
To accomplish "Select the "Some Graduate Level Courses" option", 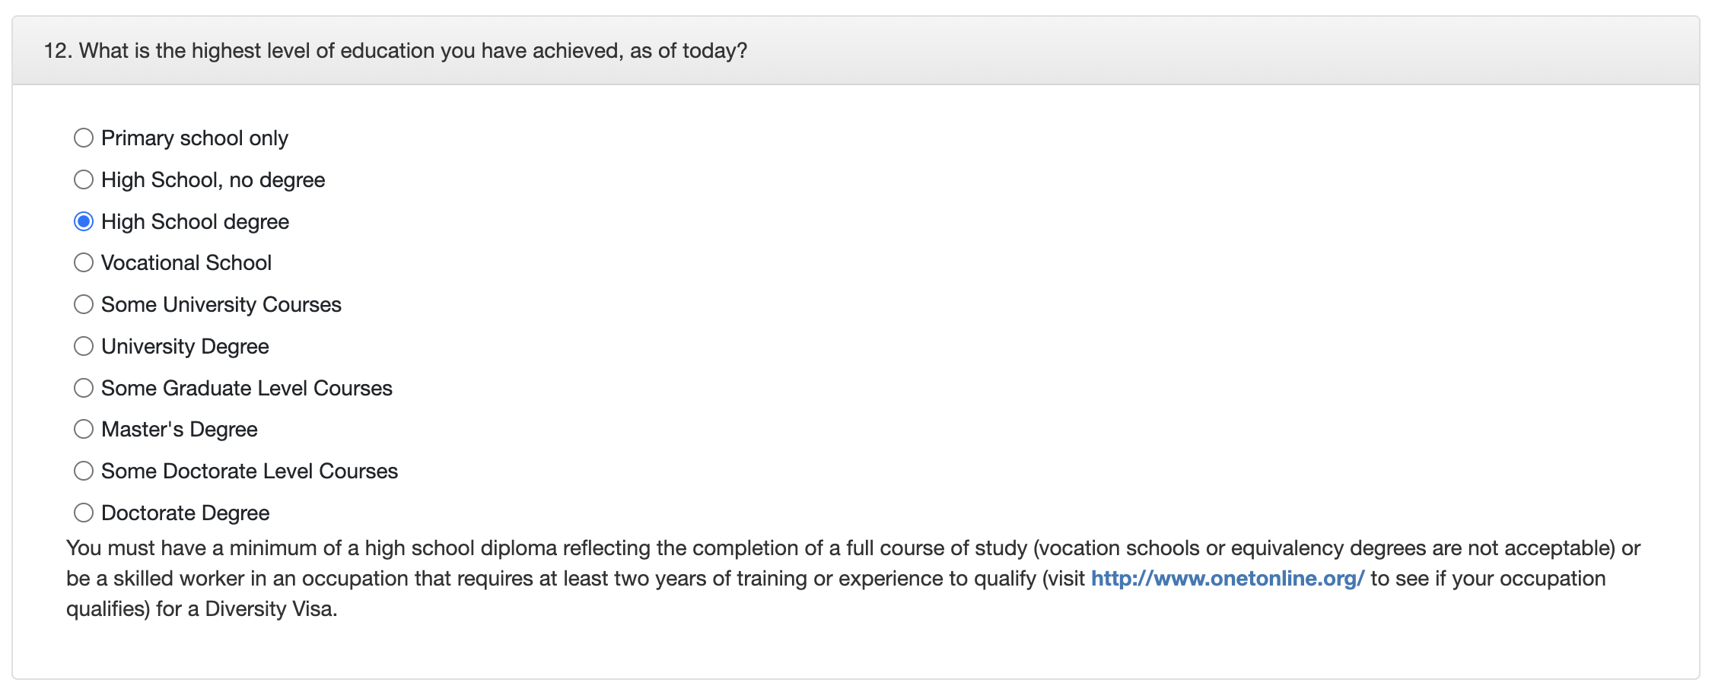I will [84, 388].
